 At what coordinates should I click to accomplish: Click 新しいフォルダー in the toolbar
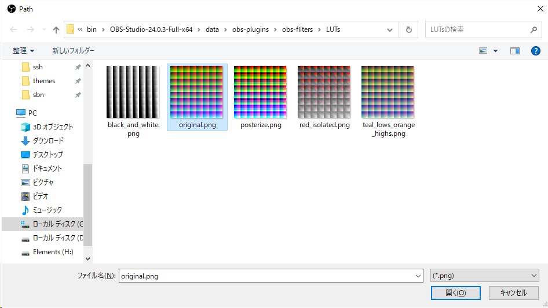(73, 51)
